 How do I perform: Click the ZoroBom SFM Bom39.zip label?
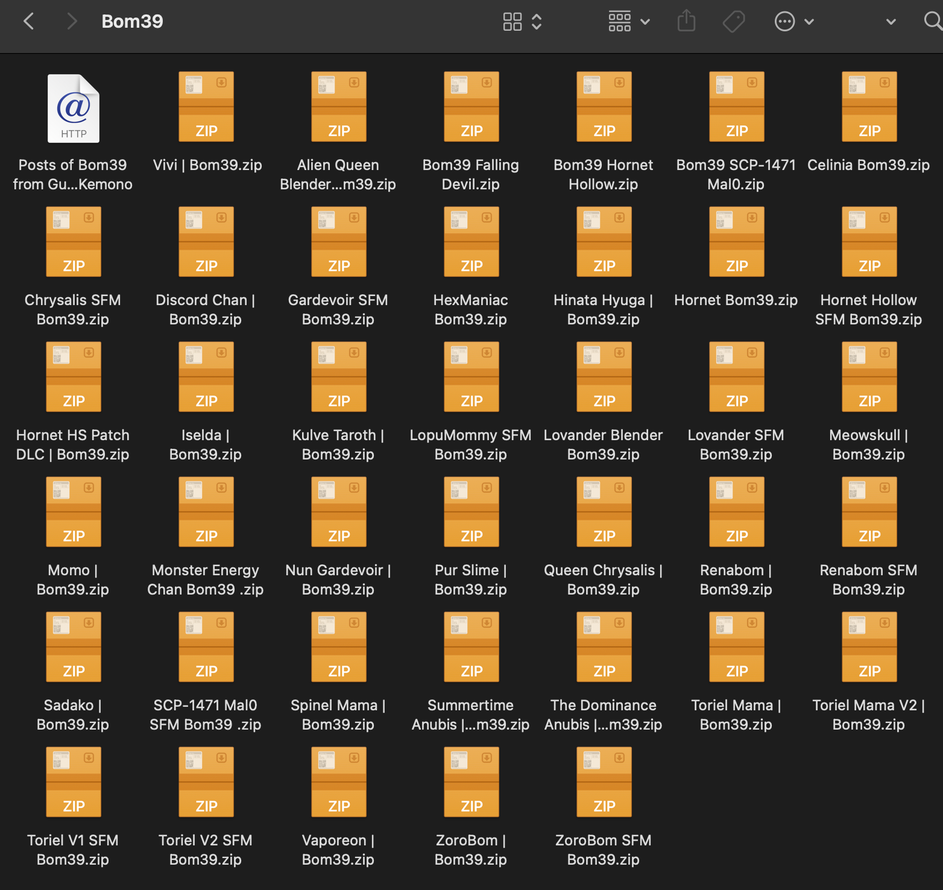click(604, 850)
